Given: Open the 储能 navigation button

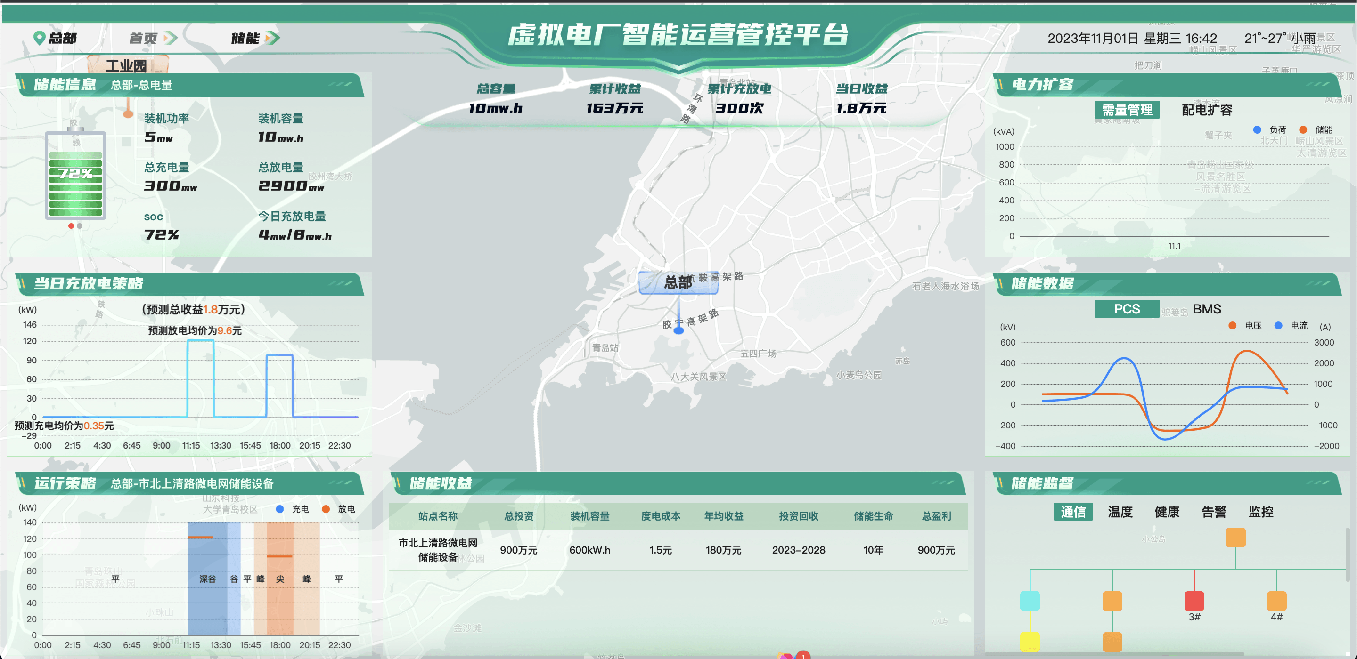Looking at the screenshot, I should pos(255,38).
